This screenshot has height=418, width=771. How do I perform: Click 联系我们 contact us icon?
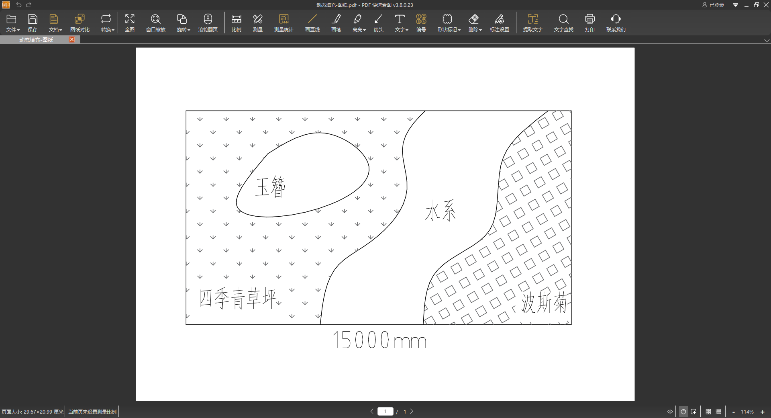616,23
